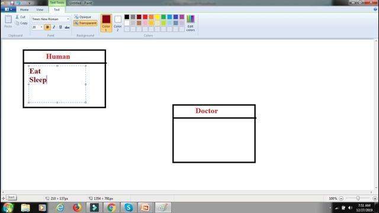The width and height of the screenshot is (379, 213).
Task: Open Skype from the taskbar
Action: tap(129, 208)
